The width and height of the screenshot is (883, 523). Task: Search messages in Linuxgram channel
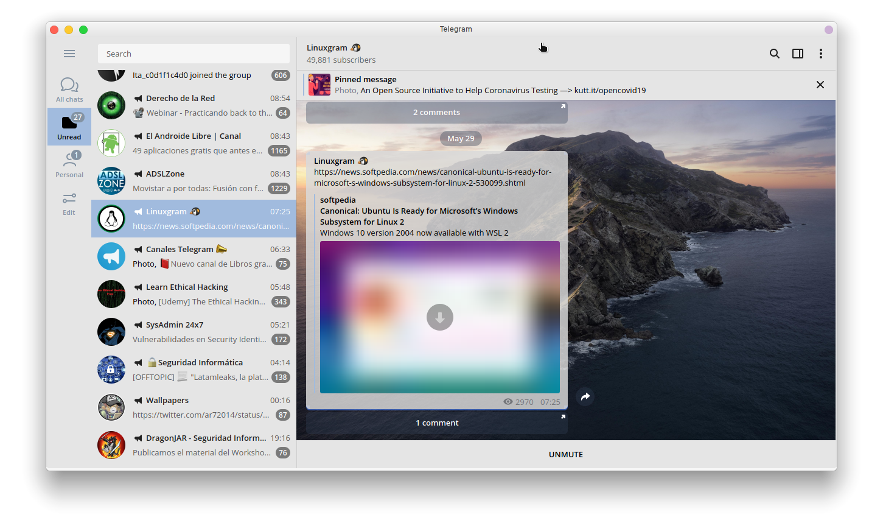774,54
